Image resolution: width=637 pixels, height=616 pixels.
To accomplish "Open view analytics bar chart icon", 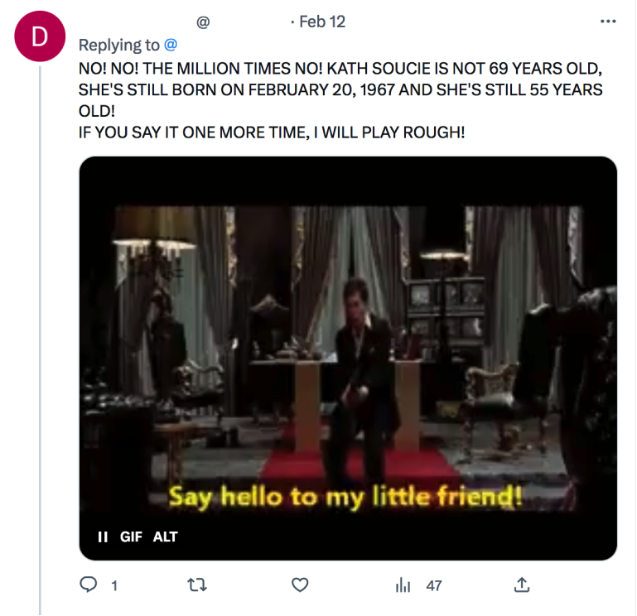I will (403, 585).
